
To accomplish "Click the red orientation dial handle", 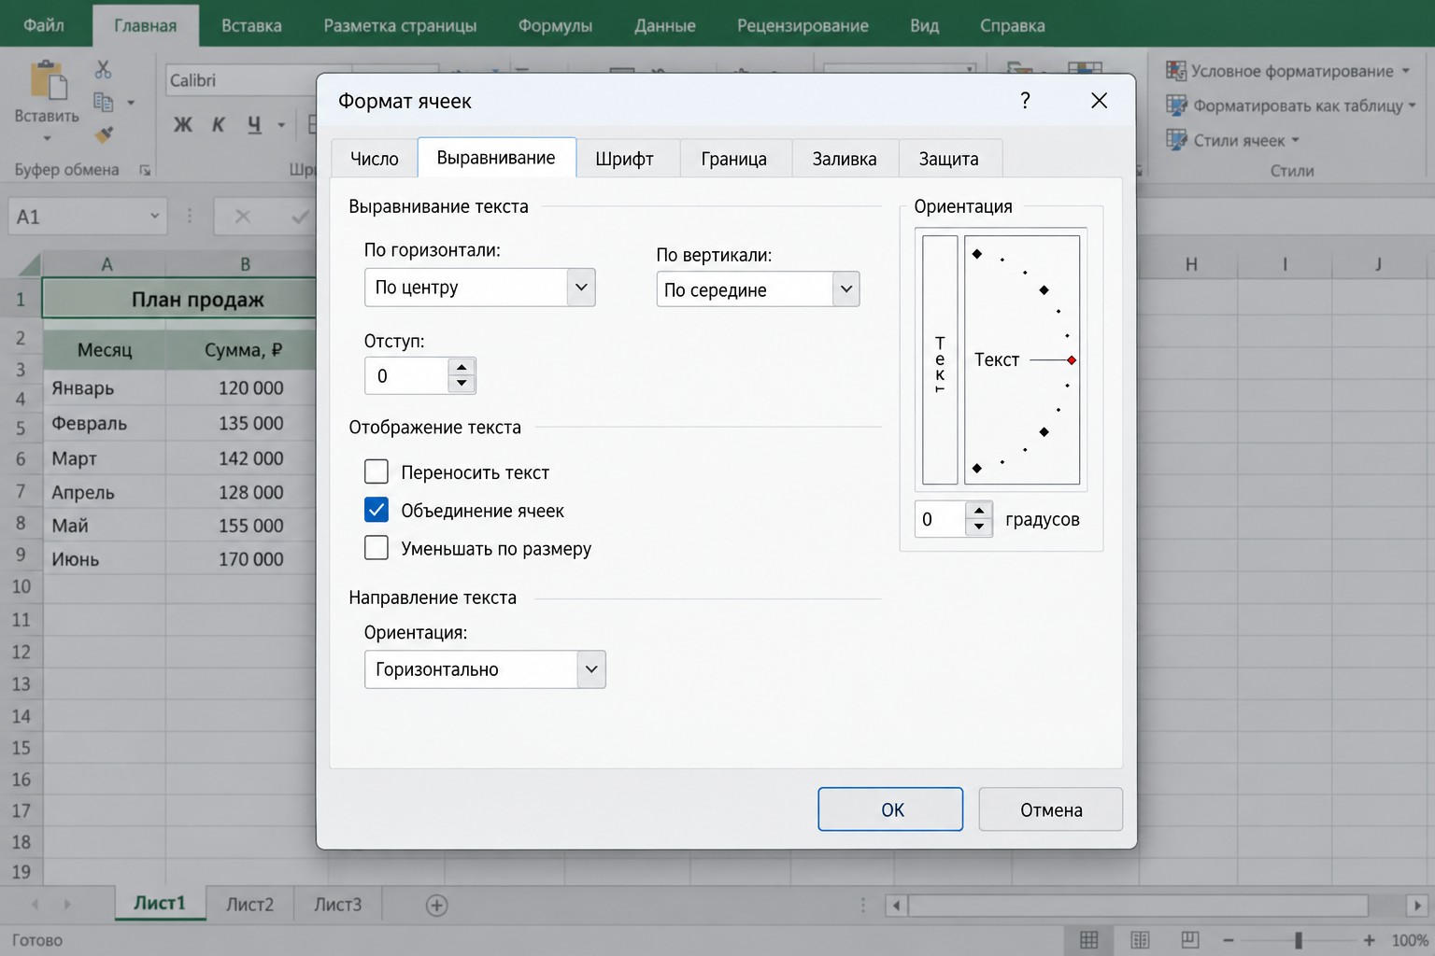I will tap(1072, 360).
